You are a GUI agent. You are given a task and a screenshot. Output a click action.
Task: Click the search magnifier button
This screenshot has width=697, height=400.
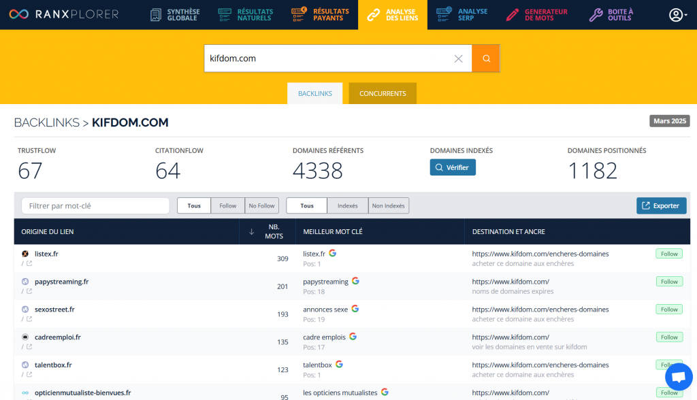pyautogui.click(x=486, y=59)
